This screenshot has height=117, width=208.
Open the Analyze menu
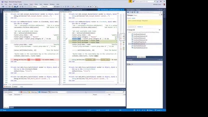pos(46,4)
